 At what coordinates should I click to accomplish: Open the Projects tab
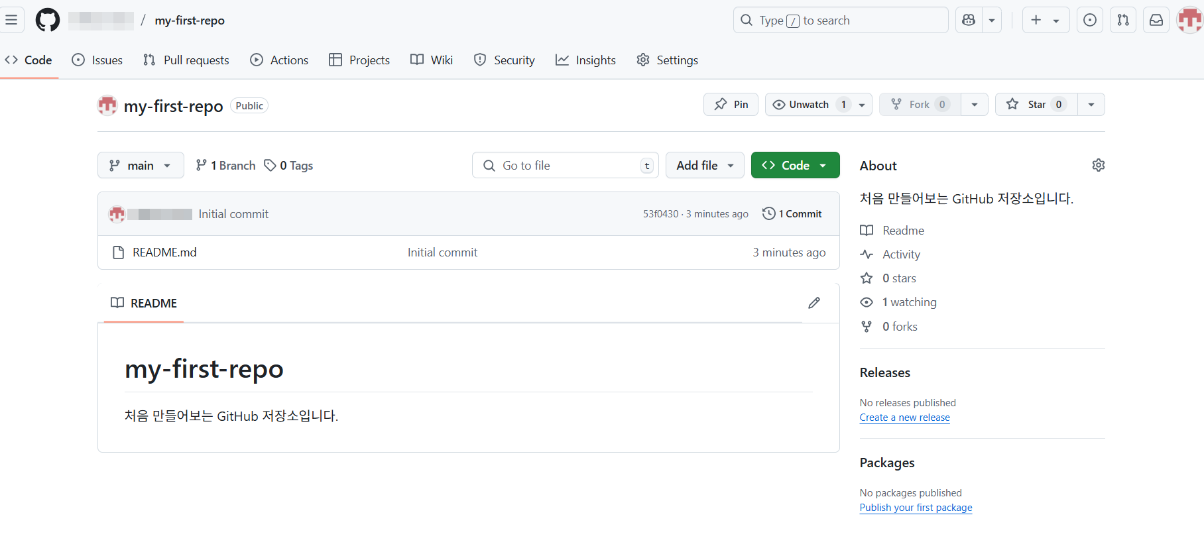[x=359, y=60]
